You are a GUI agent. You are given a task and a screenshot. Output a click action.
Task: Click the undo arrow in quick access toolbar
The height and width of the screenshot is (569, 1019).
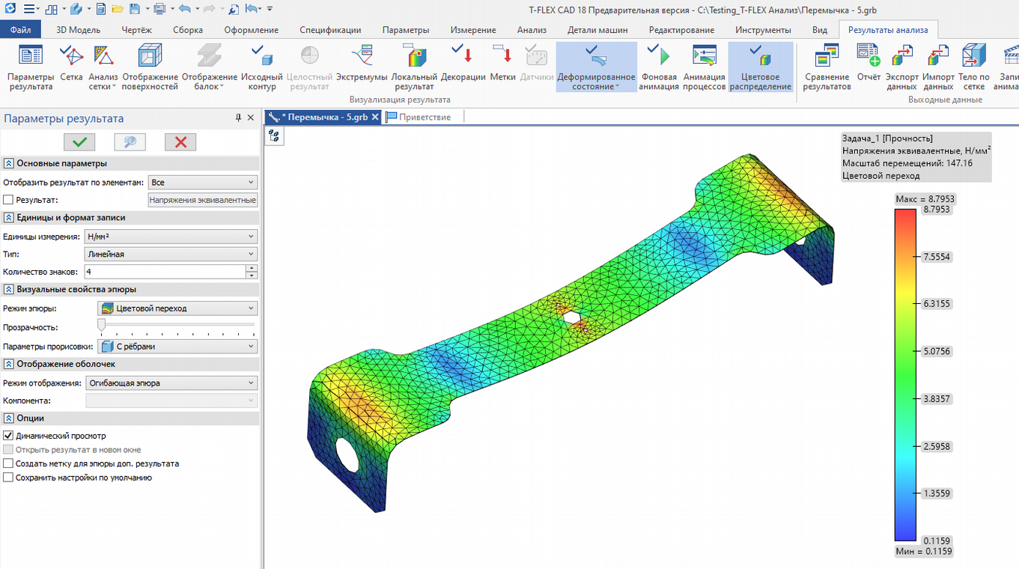point(184,9)
